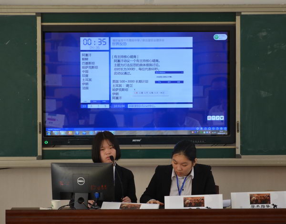This screenshot has width=286, height=224.
Task: Select 巴基斯坦 in the country list
Action: [88, 63]
